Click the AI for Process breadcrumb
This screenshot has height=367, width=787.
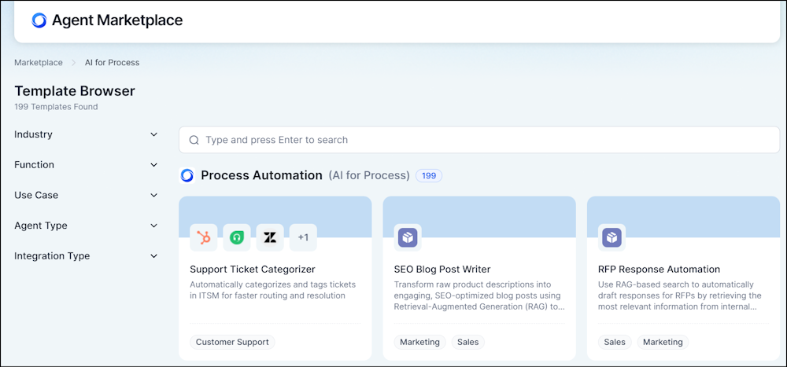coord(113,62)
